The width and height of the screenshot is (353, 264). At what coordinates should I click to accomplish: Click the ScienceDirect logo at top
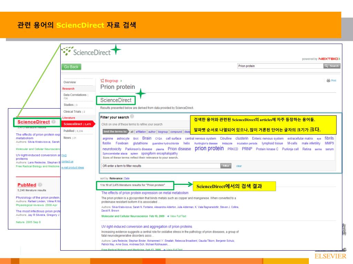86,52
